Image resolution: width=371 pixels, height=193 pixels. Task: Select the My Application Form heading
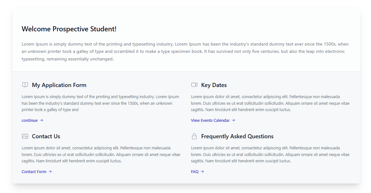click(x=59, y=85)
